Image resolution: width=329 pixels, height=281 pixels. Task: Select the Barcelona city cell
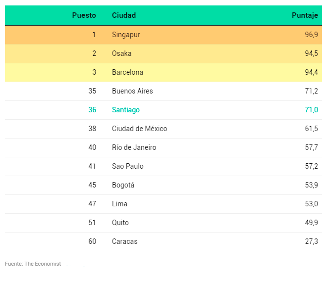127,72
